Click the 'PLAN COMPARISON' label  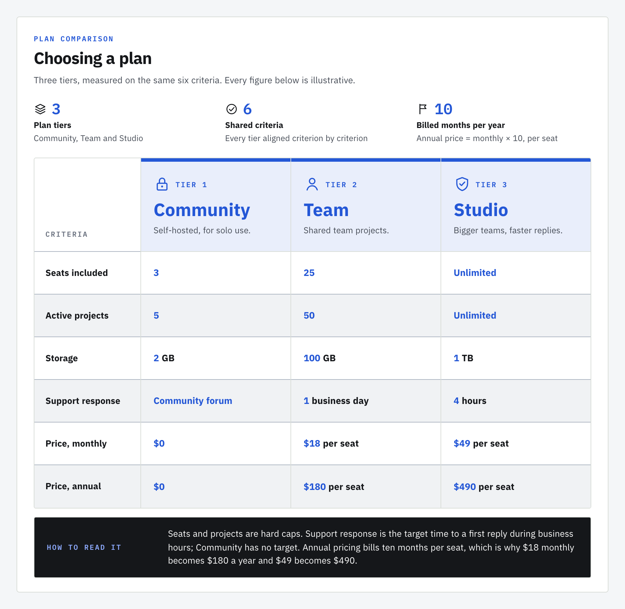(x=74, y=39)
